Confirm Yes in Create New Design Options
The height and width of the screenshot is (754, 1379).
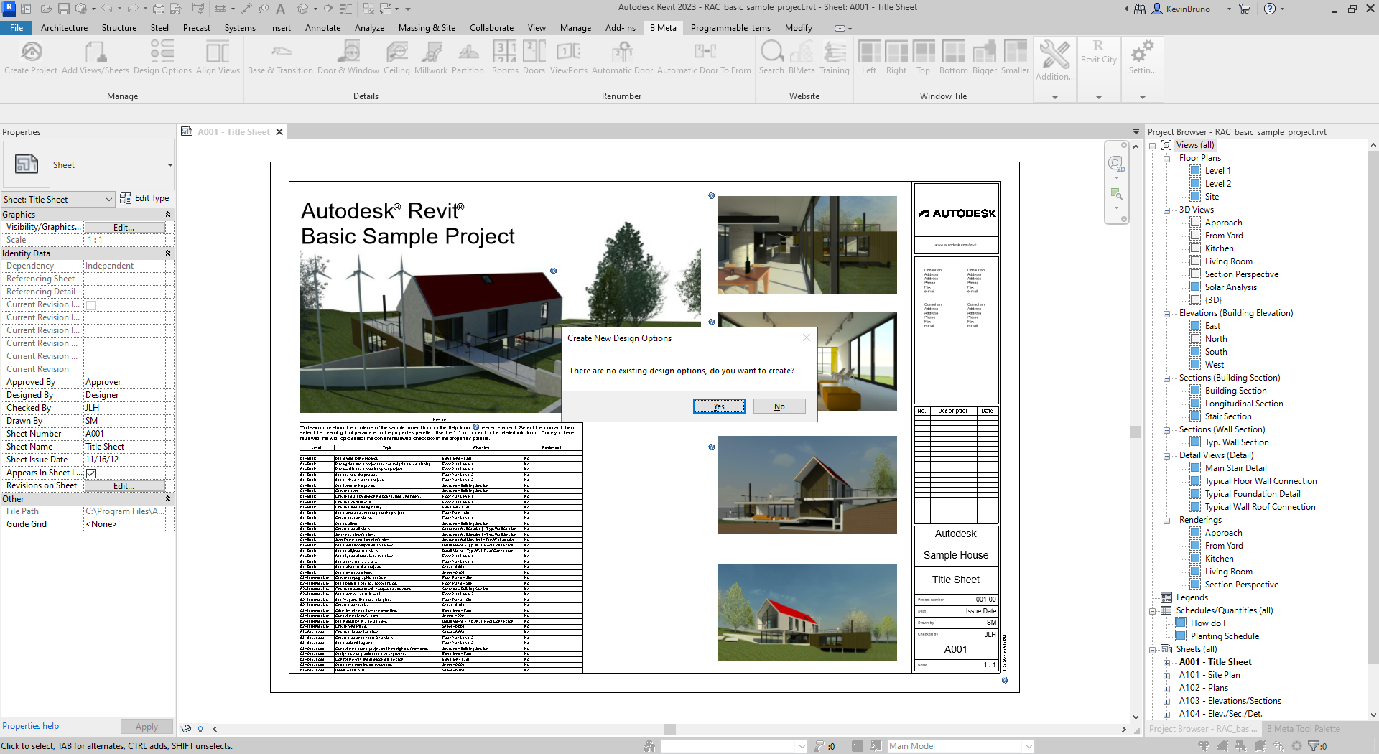click(x=719, y=406)
